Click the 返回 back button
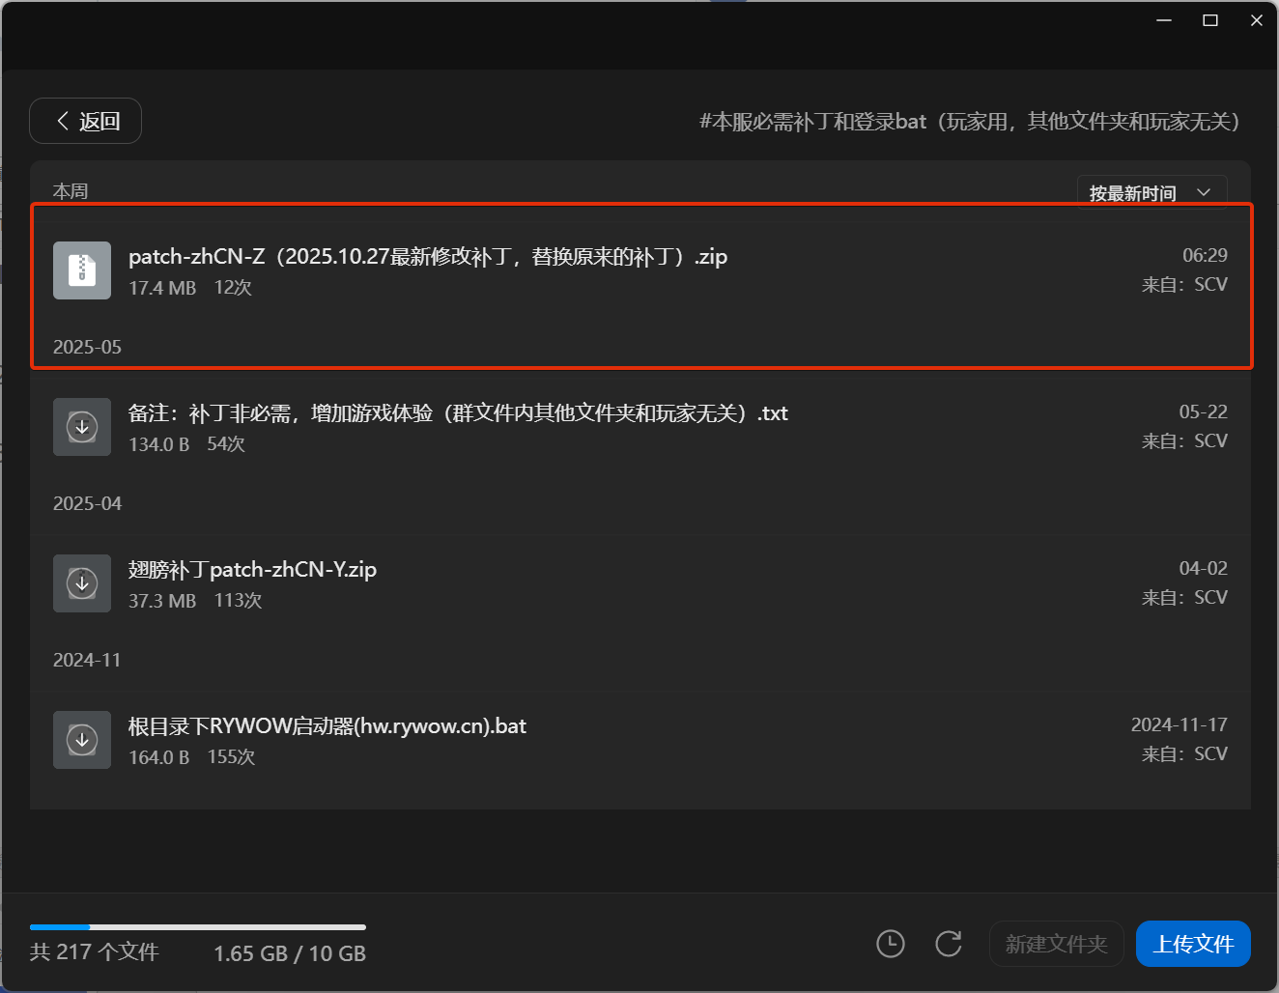 (x=86, y=121)
